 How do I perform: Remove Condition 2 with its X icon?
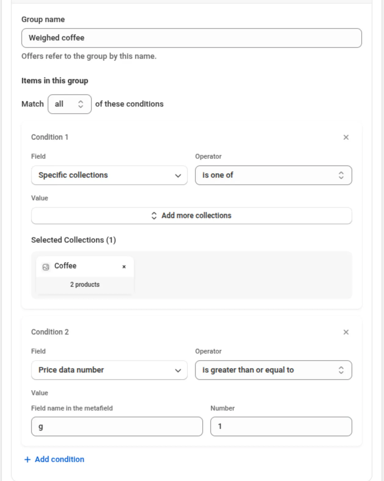[346, 332]
